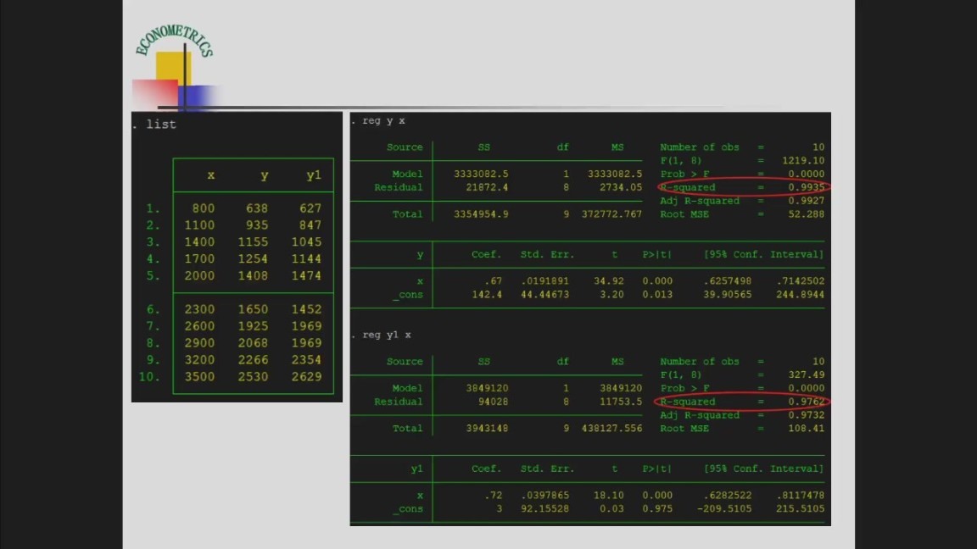The image size is (977, 549).
Task: Click the residual sum of squares 21872.4
Action: click(x=488, y=187)
